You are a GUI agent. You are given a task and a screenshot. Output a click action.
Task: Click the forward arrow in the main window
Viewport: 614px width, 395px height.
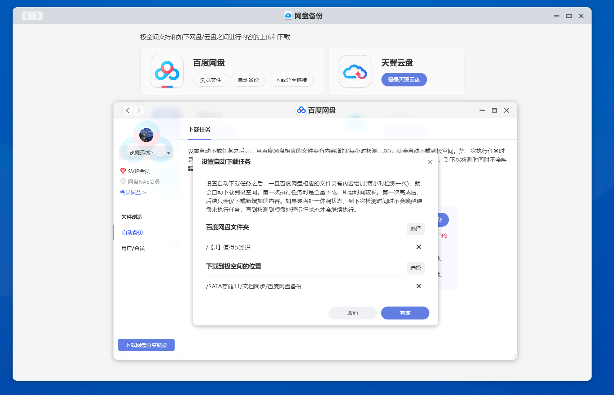38,16
